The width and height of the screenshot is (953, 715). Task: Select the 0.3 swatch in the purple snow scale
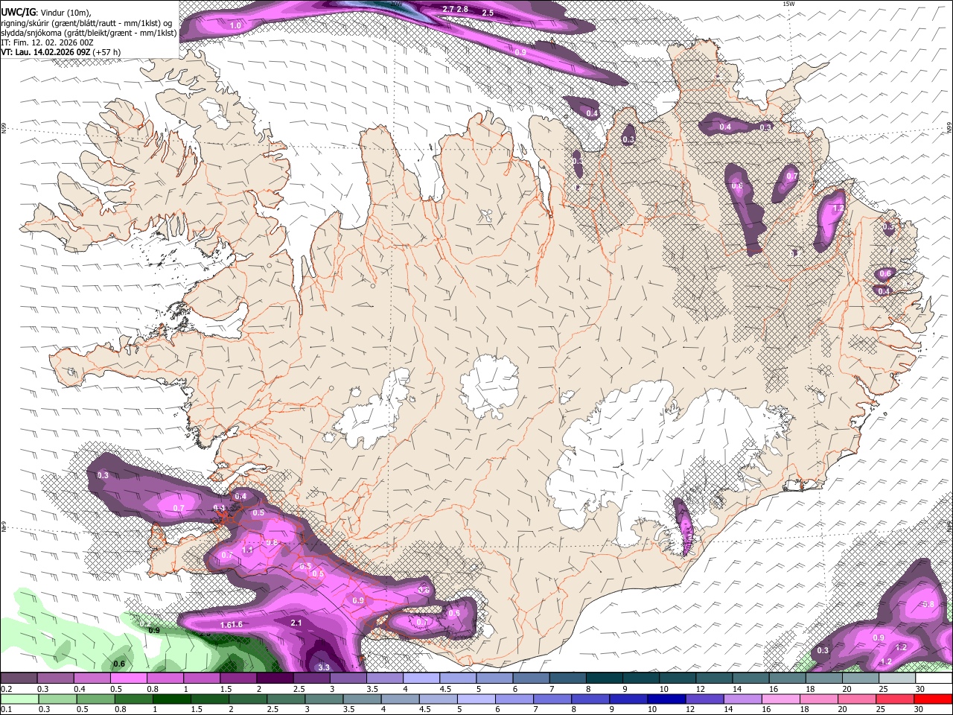click(56, 679)
